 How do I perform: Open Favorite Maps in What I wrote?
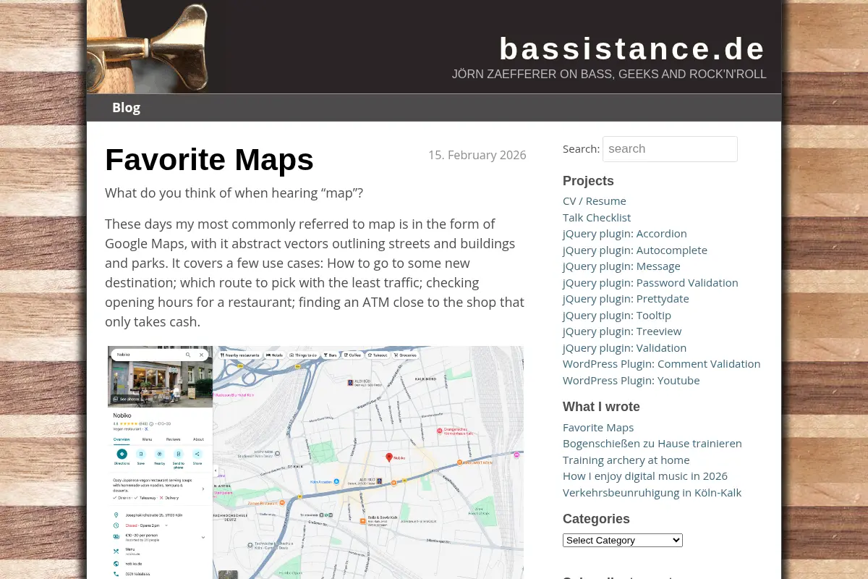coord(598,428)
